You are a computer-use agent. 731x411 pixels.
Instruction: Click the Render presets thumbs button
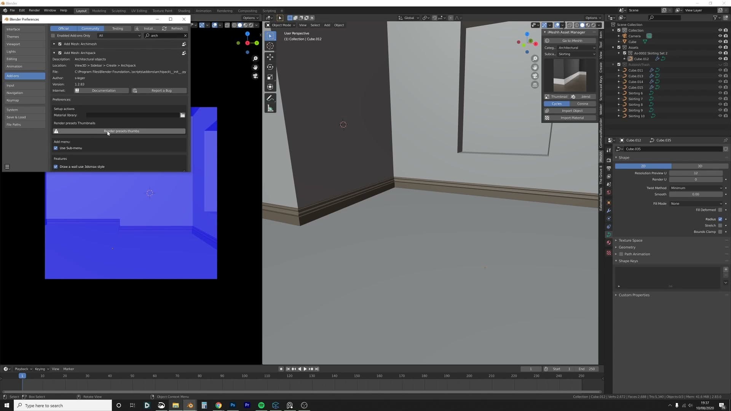pos(119,131)
